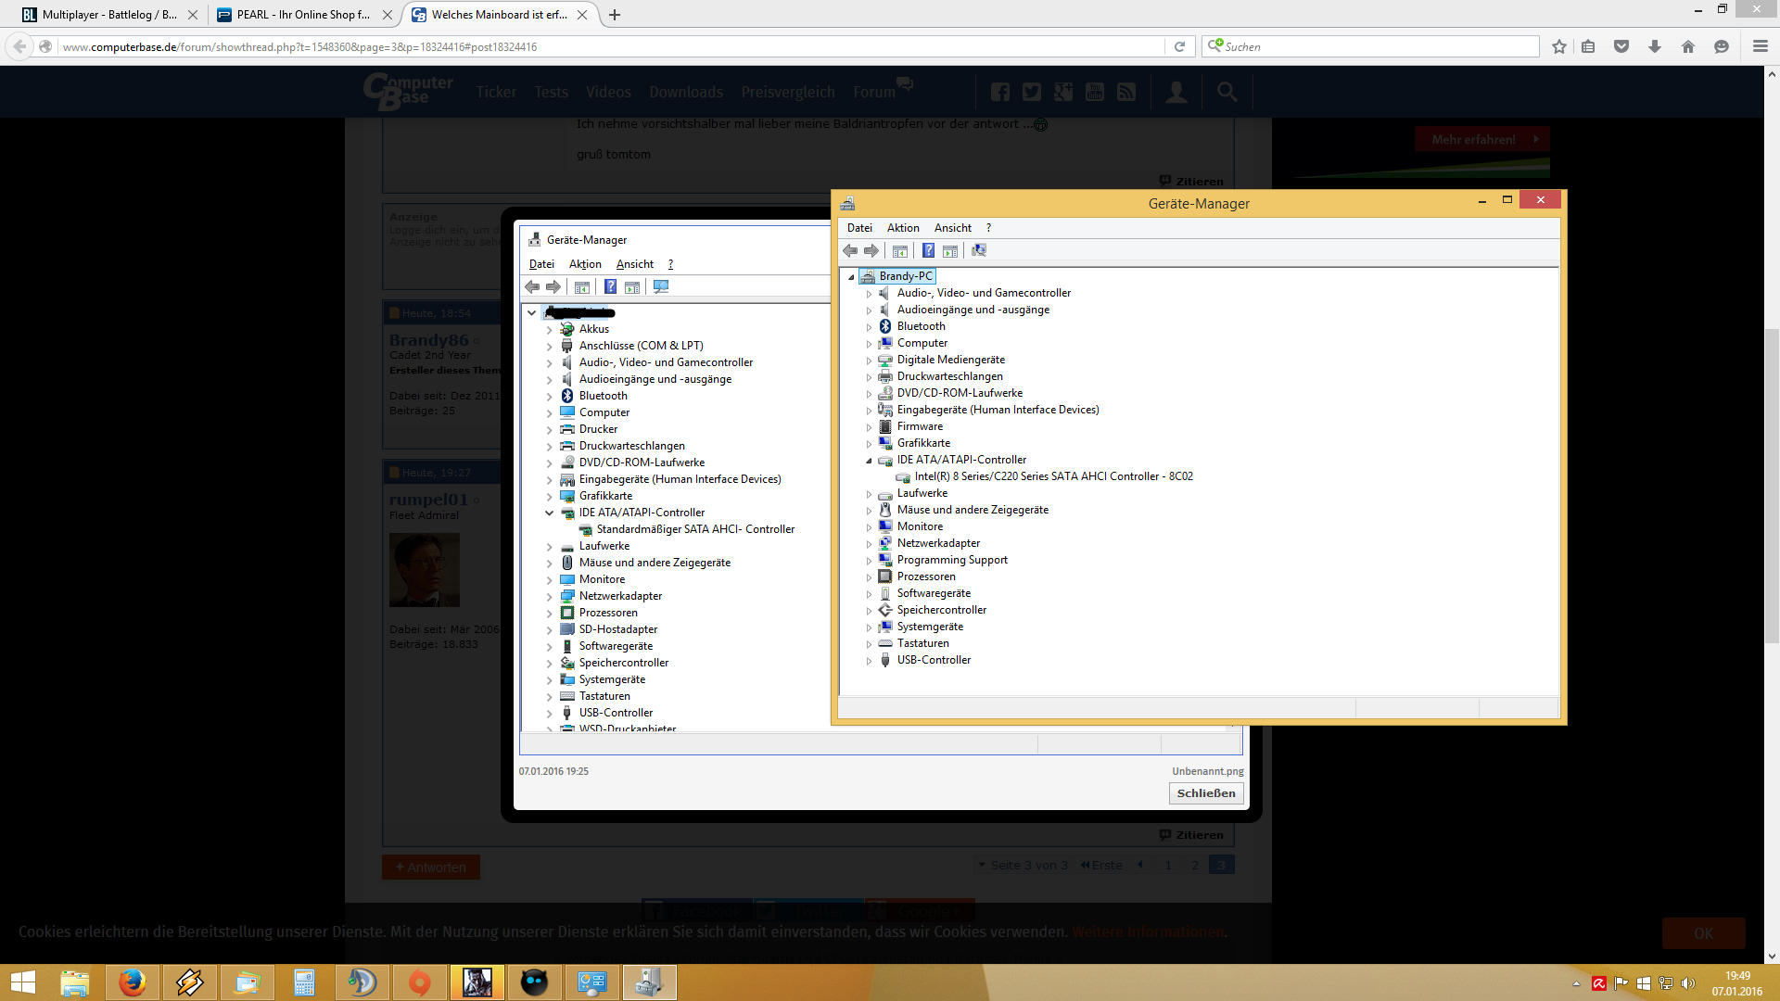Viewport: 1780px width, 1001px height.
Task: Click the back arrow in Geräte-Manager toolbar
Action: pos(850,250)
